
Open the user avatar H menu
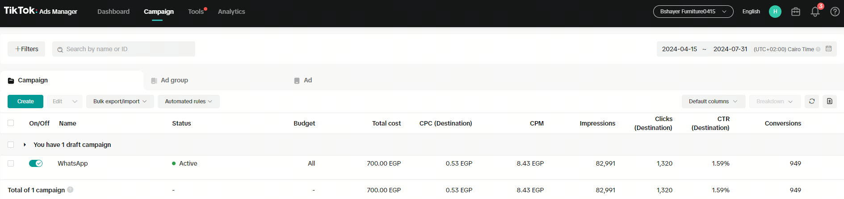pos(775,12)
